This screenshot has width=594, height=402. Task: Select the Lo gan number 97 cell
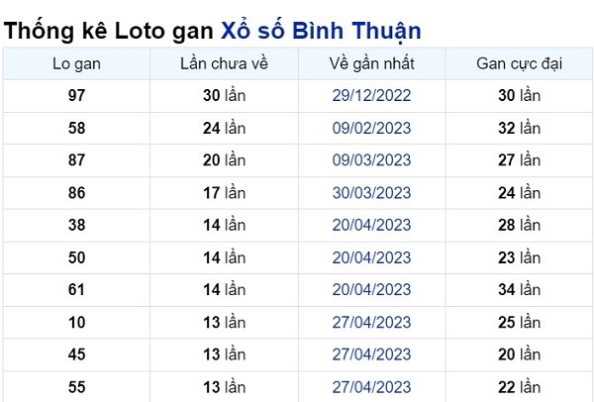point(76,95)
